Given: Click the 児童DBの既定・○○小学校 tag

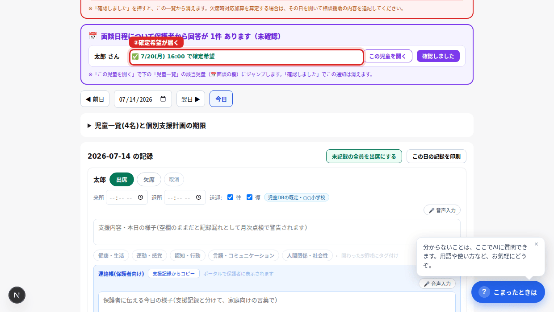Looking at the screenshot, I should coord(297,197).
